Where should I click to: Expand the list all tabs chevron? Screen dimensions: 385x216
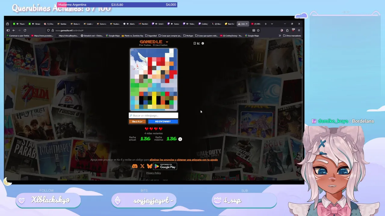click(272, 24)
